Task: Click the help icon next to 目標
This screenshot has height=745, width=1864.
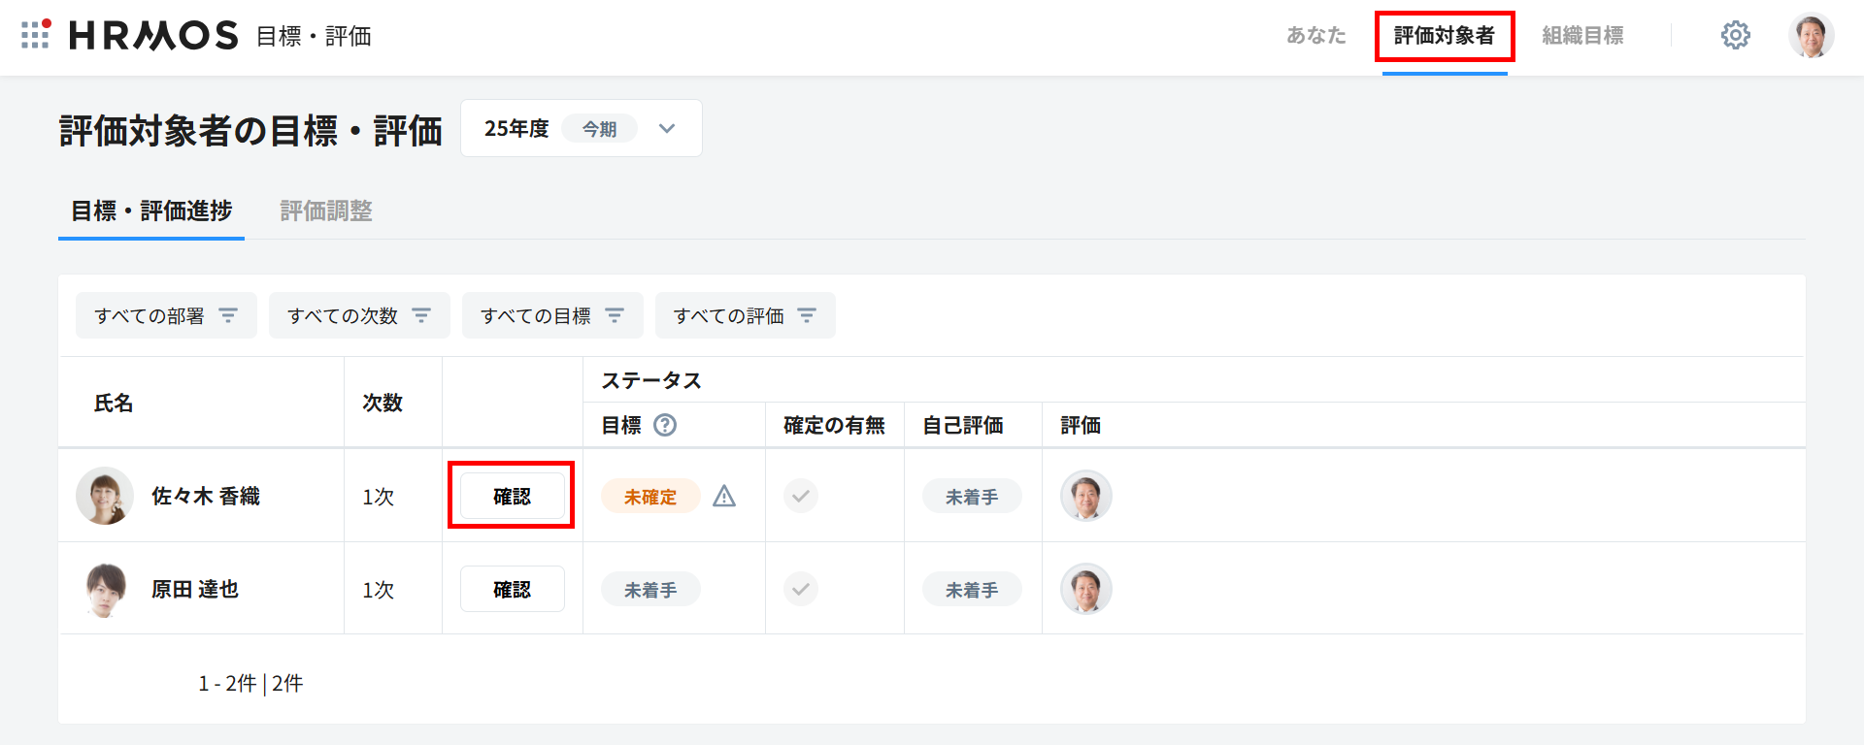Action: pos(665,425)
